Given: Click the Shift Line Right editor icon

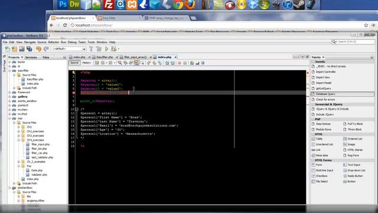Looking at the screenshot, I should [172, 63].
